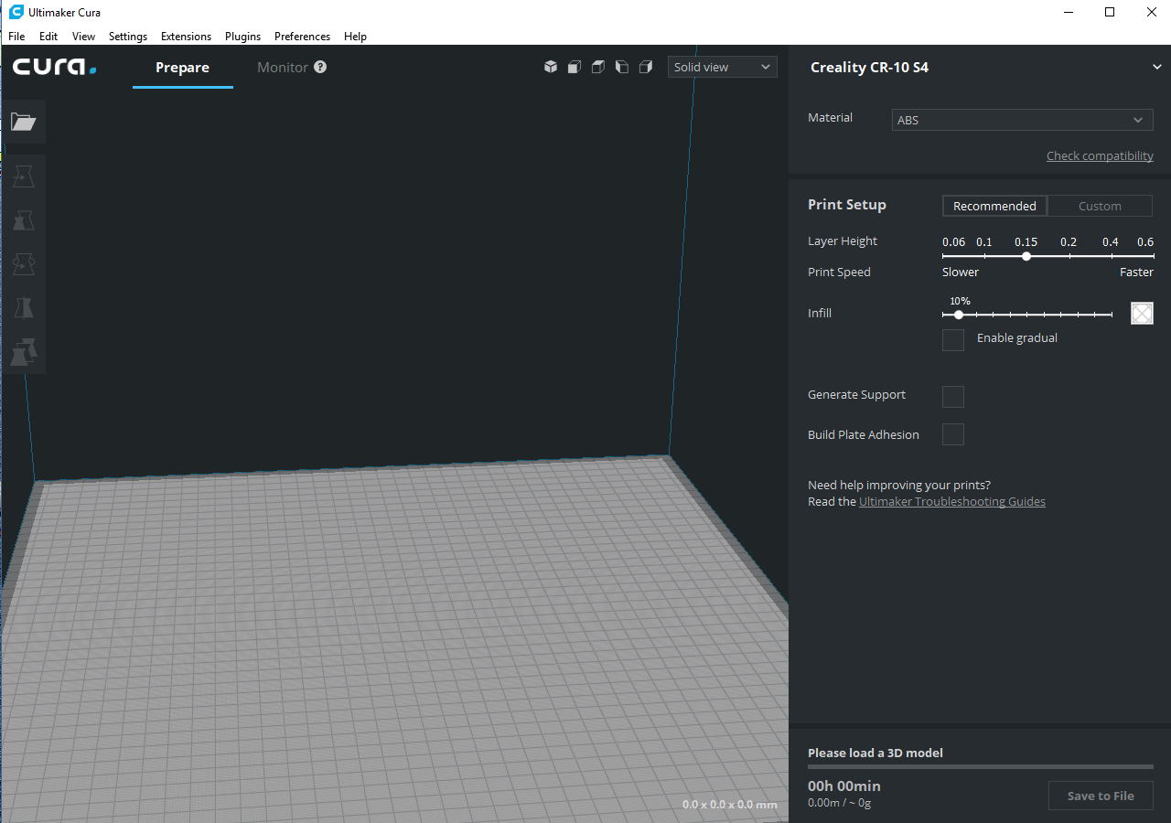The image size is (1171, 823).
Task: Select the Rotate tool
Action: pyautogui.click(x=23, y=263)
